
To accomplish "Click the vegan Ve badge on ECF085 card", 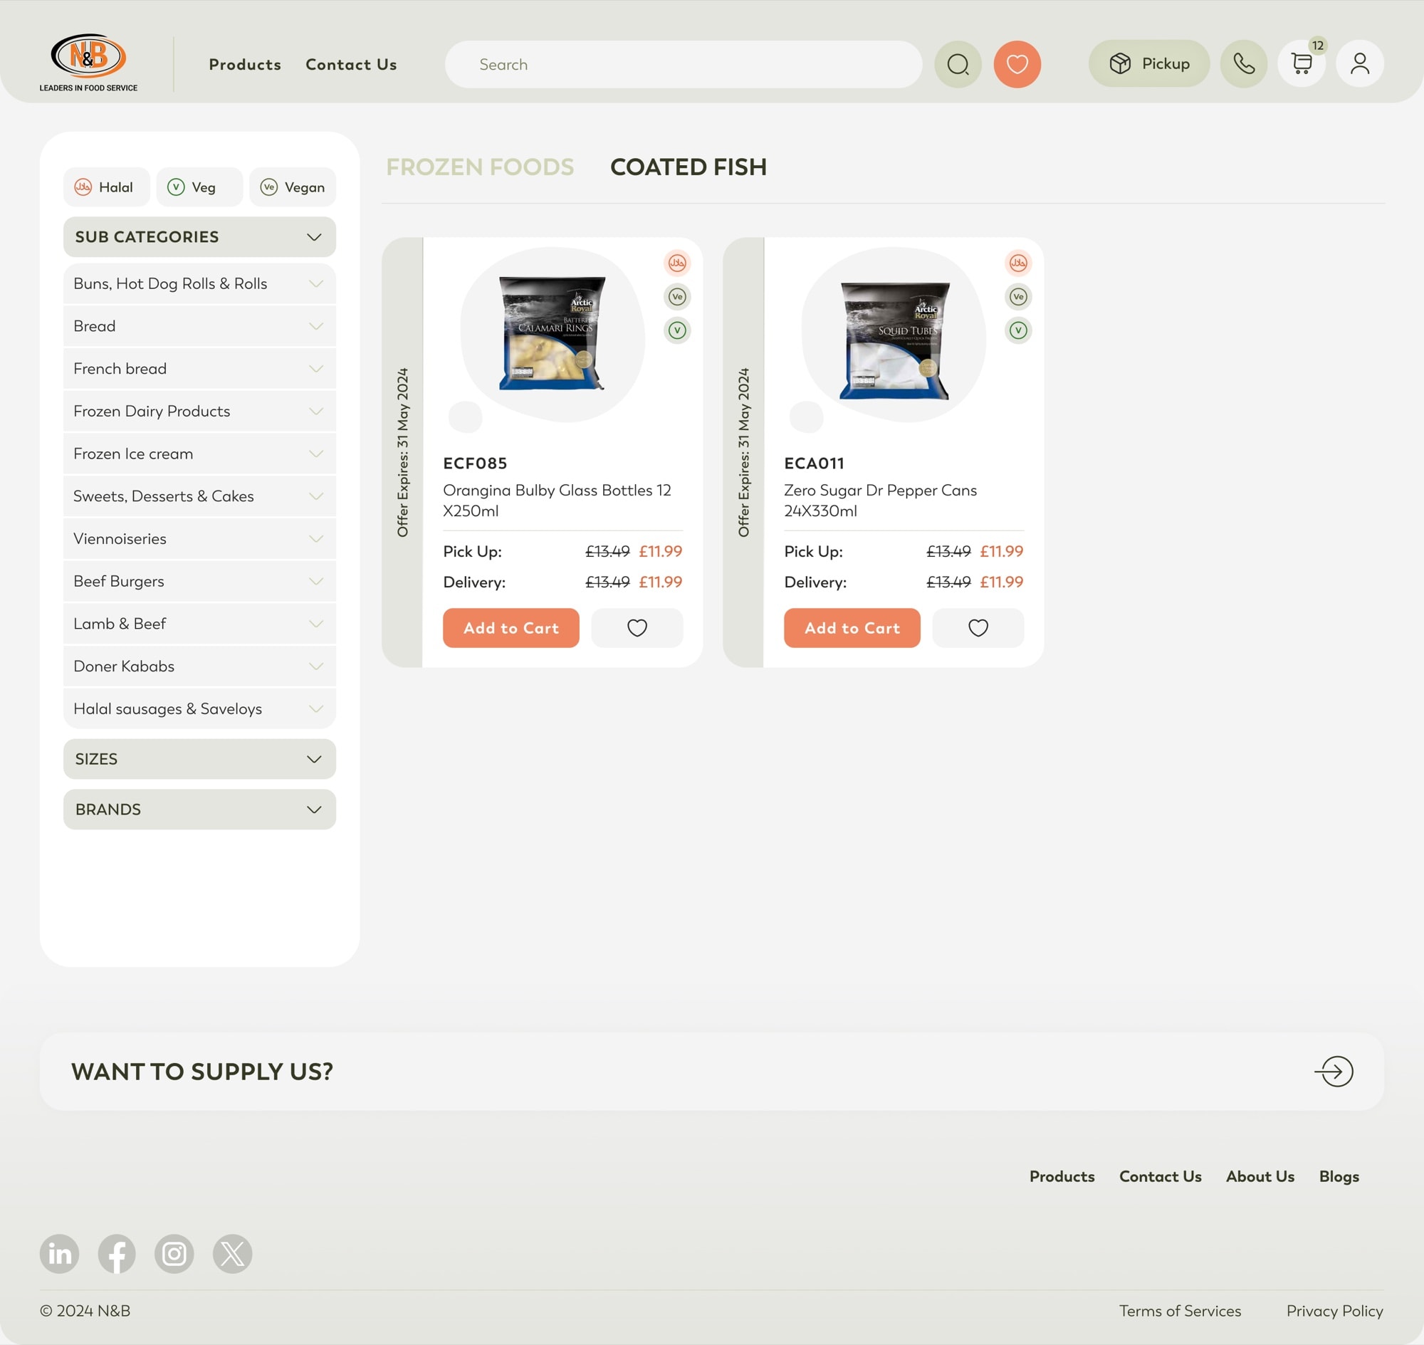I will click(x=677, y=297).
